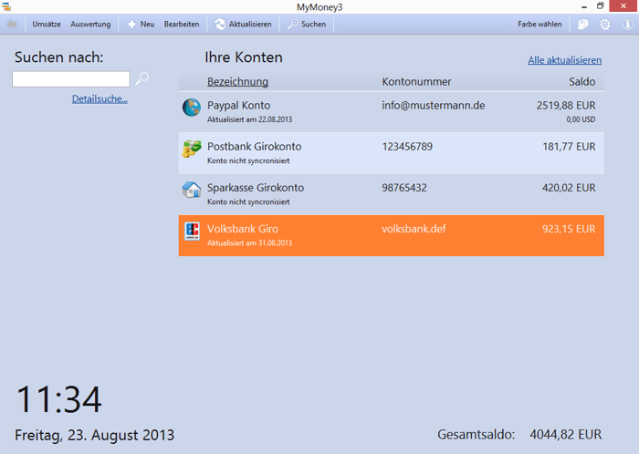Sort accounts by Bezeichnung column header

[x=237, y=82]
